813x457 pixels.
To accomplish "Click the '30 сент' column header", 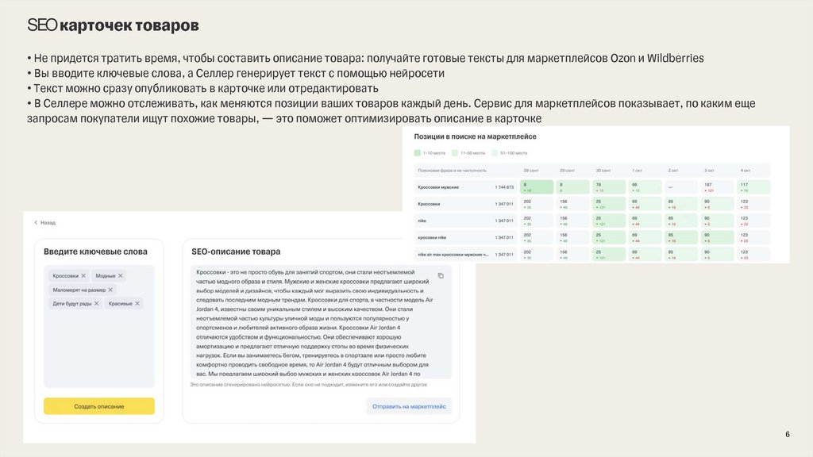I will pos(603,170).
